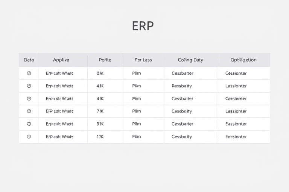Click the info icon in the 17K row

pos(29,137)
